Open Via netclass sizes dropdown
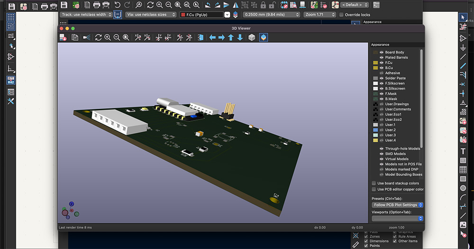 [x=151, y=15]
